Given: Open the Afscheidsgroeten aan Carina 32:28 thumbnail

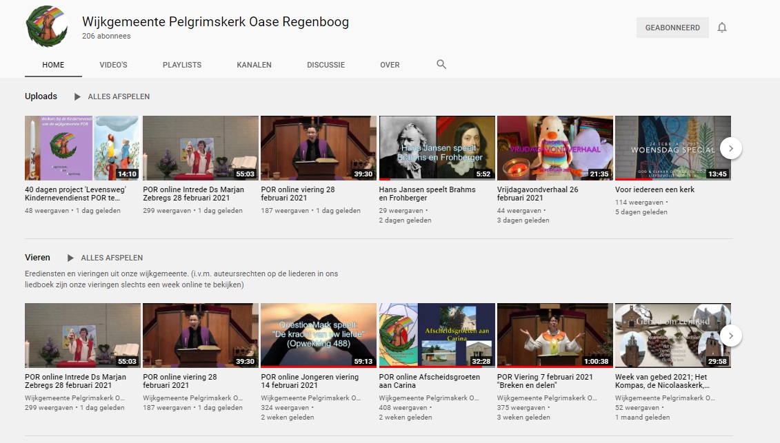Looking at the screenshot, I should coord(437,336).
